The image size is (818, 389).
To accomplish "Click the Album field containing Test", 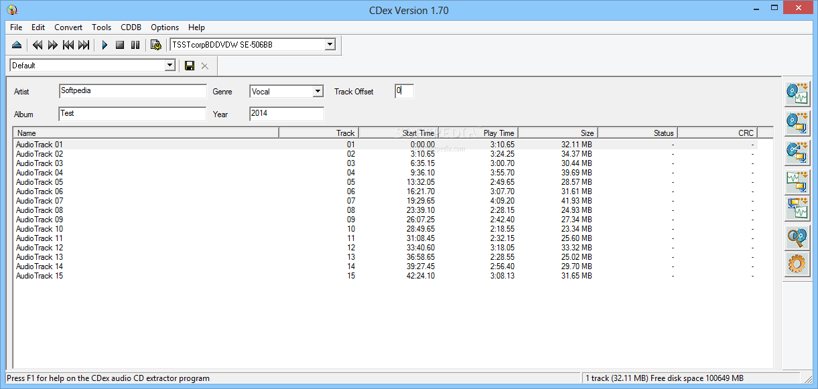I will pyautogui.click(x=133, y=114).
